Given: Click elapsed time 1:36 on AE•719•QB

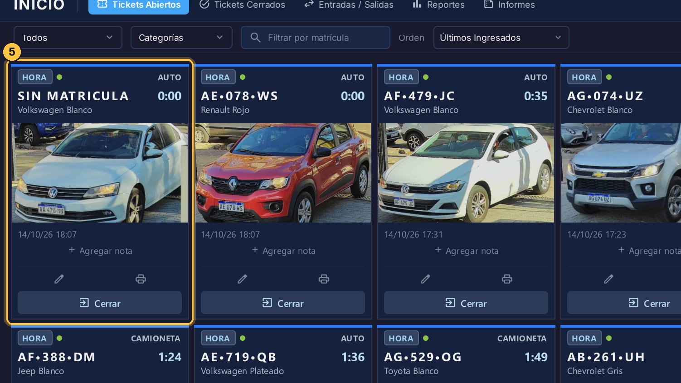Looking at the screenshot, I should 353,357.
